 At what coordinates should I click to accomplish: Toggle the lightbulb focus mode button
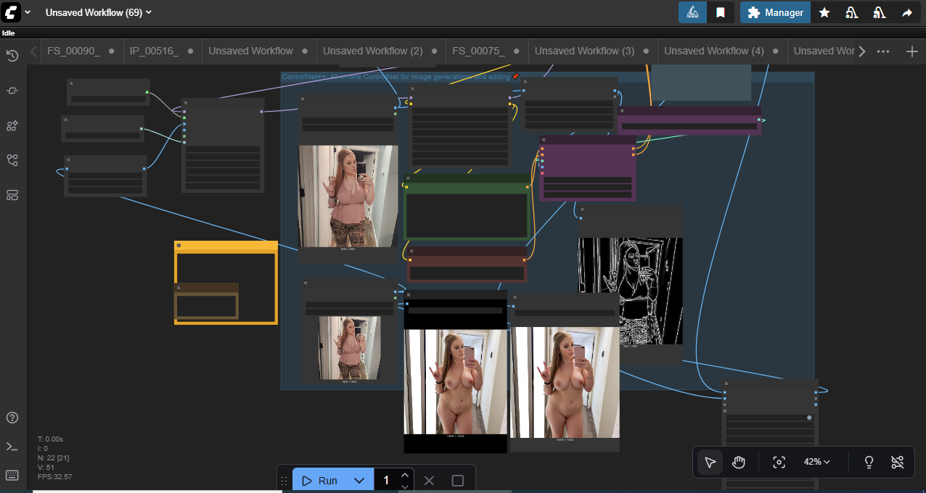tap(867, 462)
